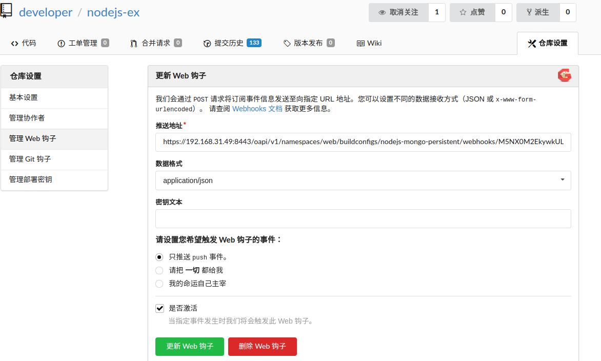Select the 只推送 push 事件 option
The width and height of the screenshot is (601, 361).
pos(159,257)
